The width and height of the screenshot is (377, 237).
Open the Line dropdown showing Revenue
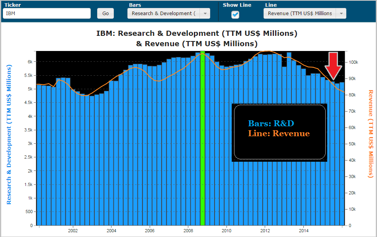305,14
